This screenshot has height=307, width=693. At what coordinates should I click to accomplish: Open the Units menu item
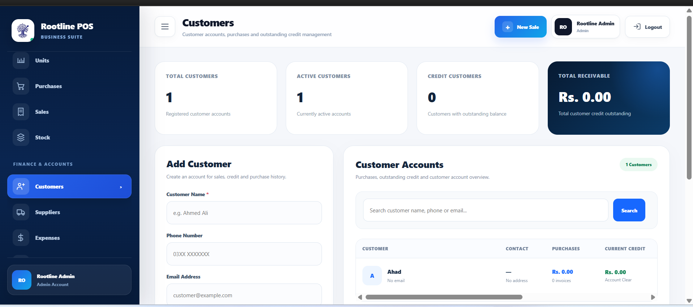(x=69, y=60)
